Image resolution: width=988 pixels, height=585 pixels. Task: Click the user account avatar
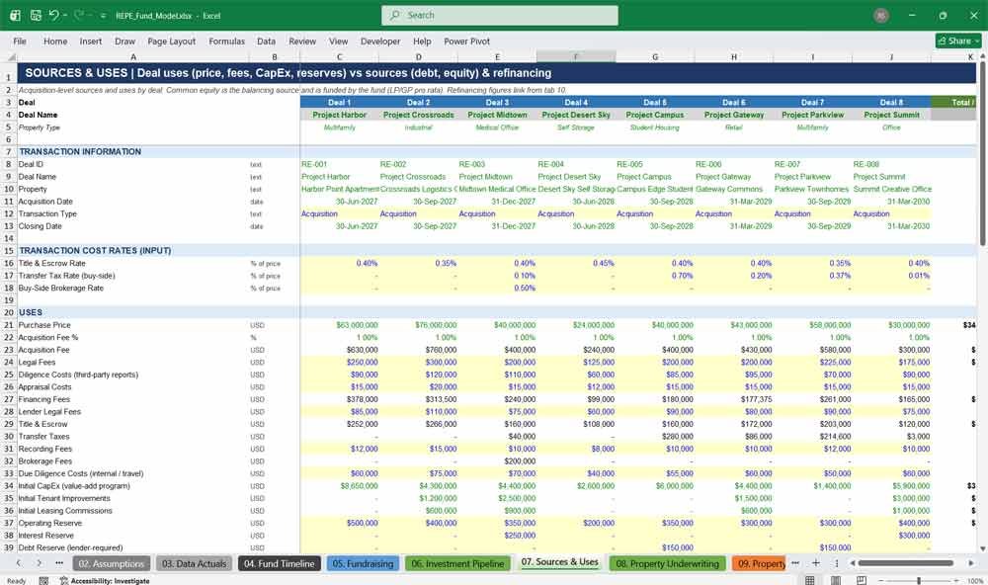pos(881,15)
